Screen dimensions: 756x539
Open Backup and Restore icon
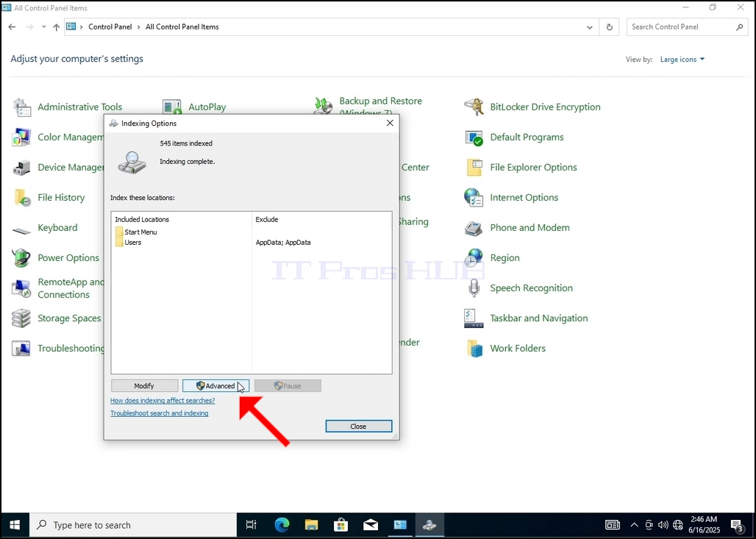point(323,106)
